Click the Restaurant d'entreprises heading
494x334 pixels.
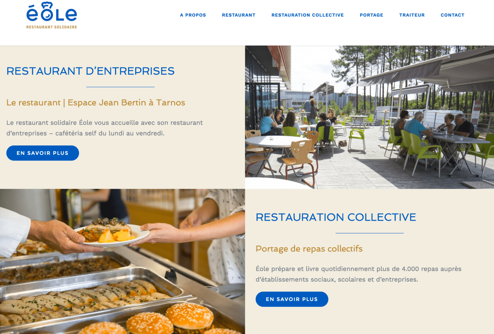coord(91,71)
